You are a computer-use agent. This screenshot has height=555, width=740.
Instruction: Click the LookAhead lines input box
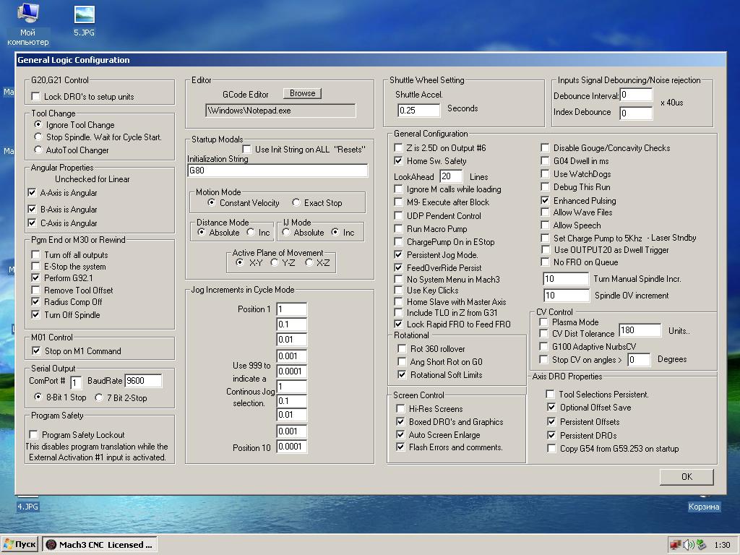(450, 176)
